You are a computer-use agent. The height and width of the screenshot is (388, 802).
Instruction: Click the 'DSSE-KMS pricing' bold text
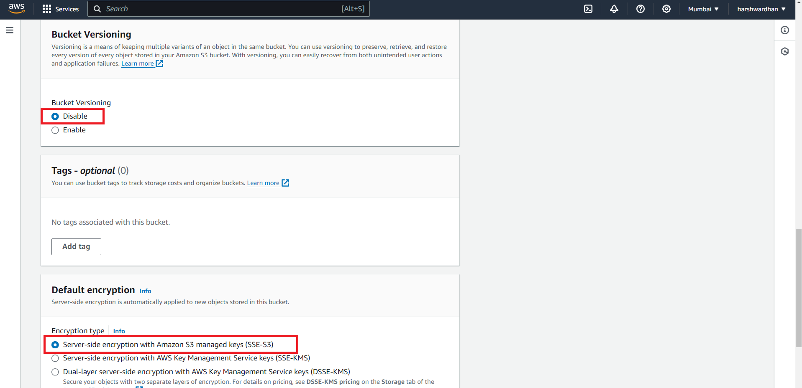(333, 382)
